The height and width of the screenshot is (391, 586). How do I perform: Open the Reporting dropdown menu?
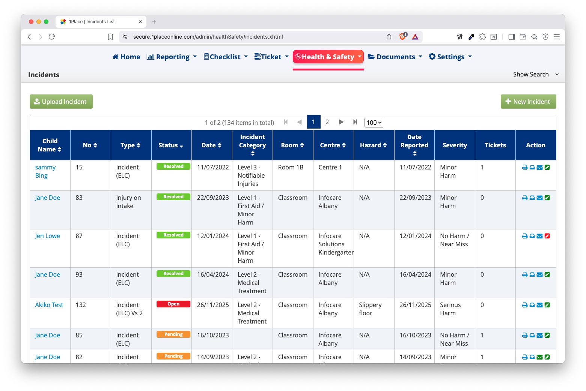172,57
